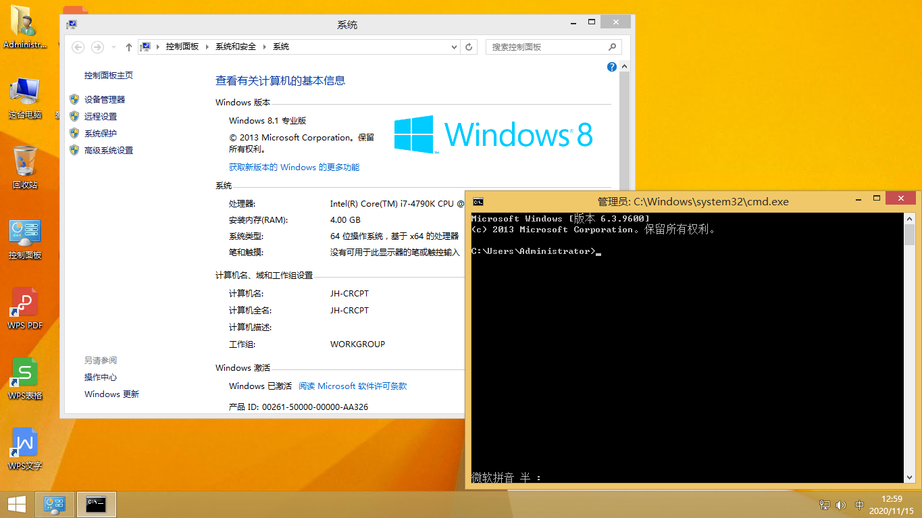Screen dimensions: 922x518
Task: Click the 微软拼音 半 IME status line
Action: (x=506, y=477)
